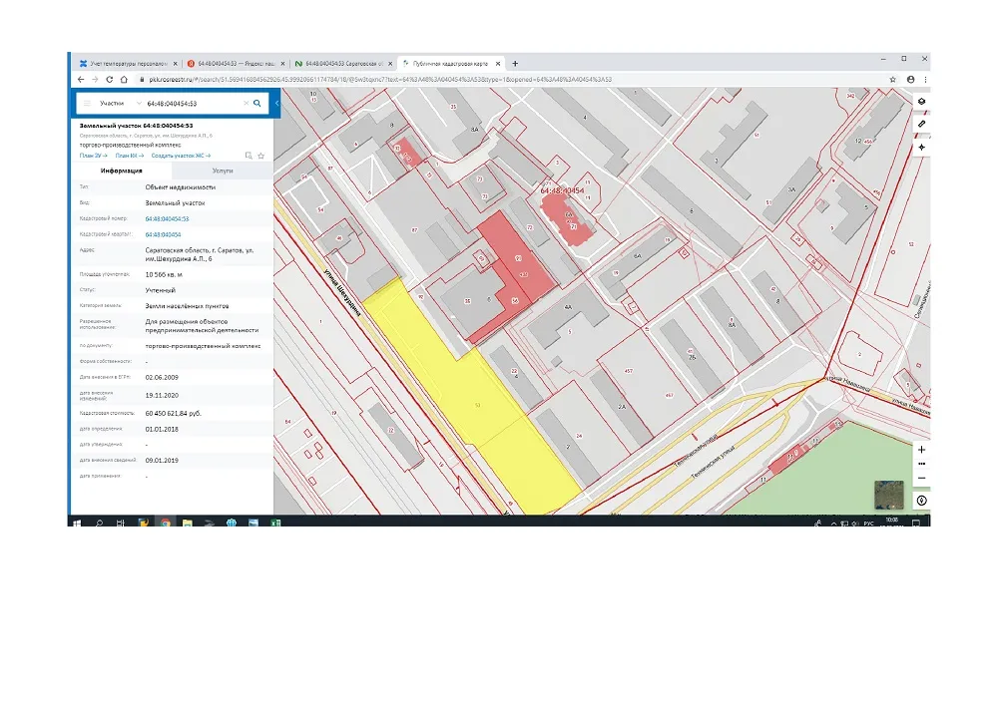Switch to Услуги tab
The image size is (998, 704).
click(223, 171)
